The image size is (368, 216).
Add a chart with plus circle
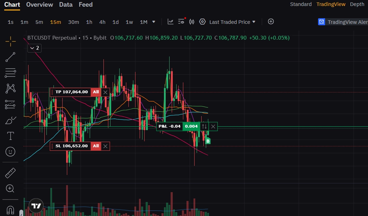(271, 21)
